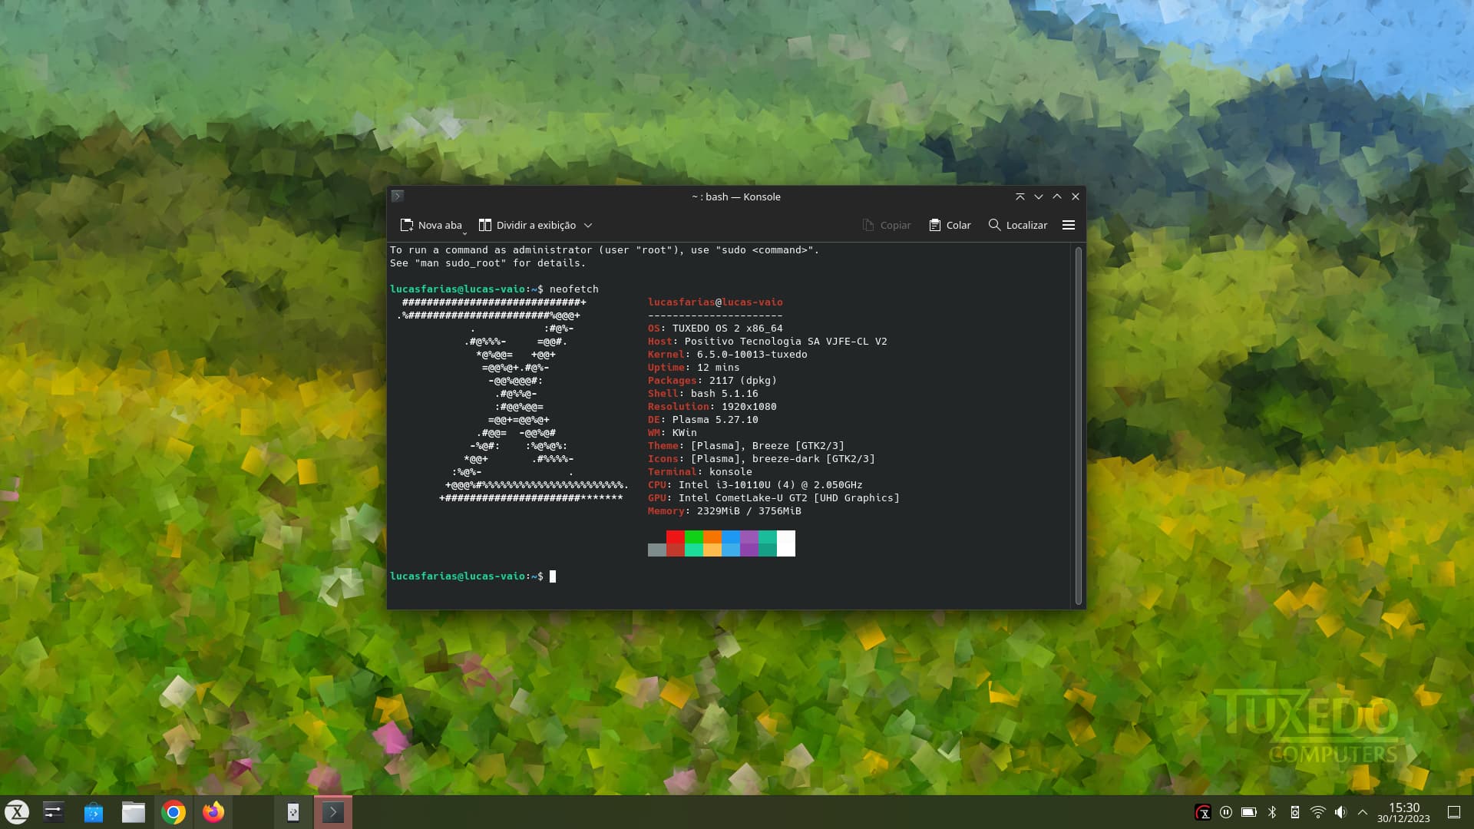The width and height of the screenshot is (1474, 829).
Task: Open Firefox from the taskbar
Action: [213, 812]
